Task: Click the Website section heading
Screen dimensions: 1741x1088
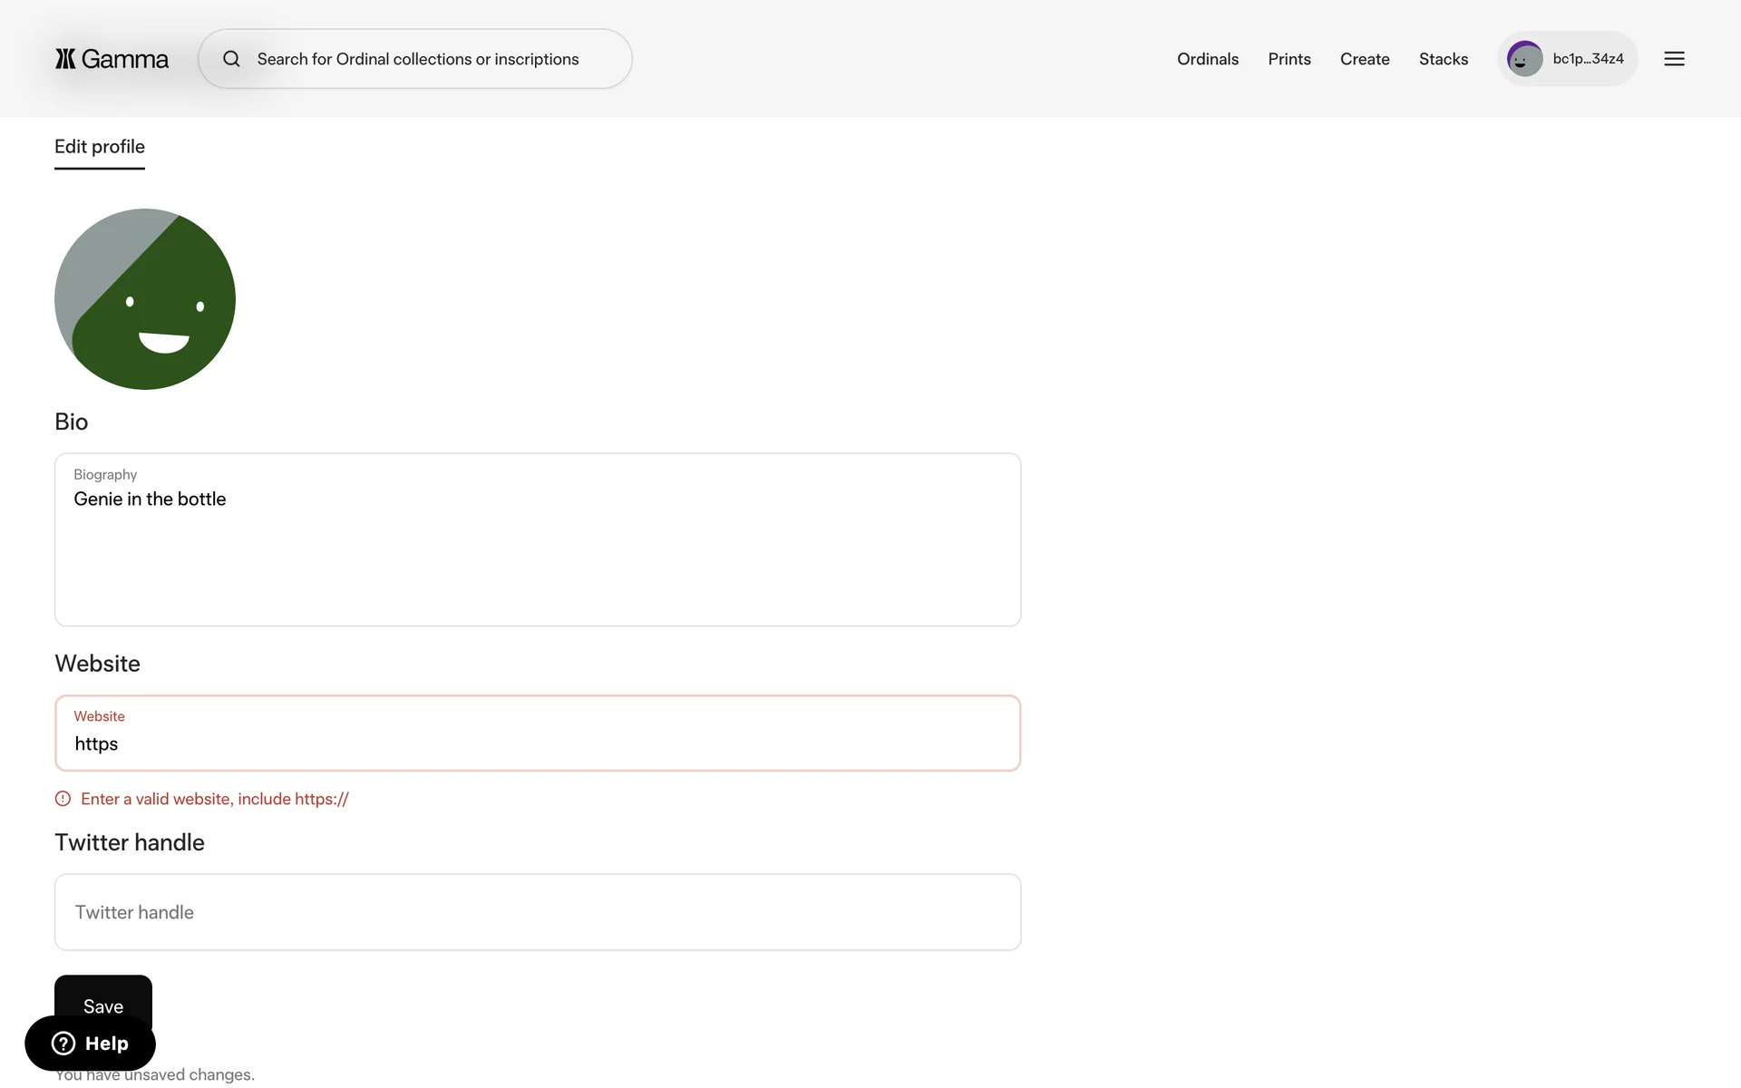Action: (x=97, y=664)
